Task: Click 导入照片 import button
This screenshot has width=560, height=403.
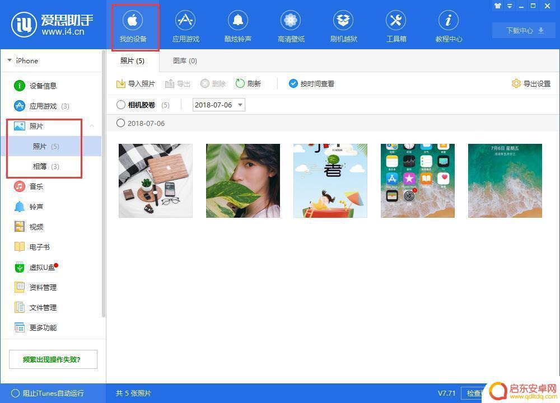Action: [136, 83]
